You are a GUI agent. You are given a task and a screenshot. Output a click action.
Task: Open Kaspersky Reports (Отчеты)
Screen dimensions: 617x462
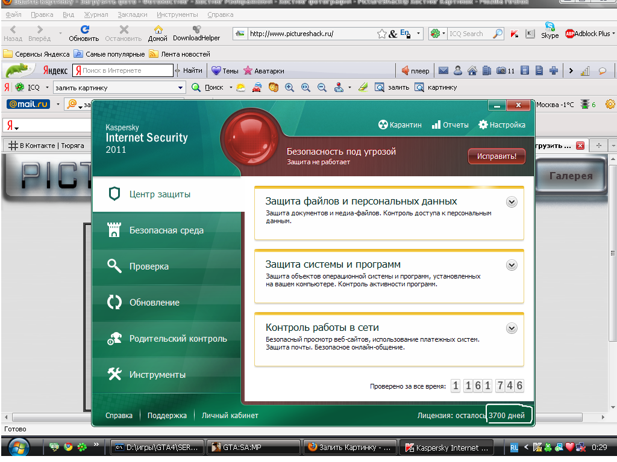coord(449,125)
